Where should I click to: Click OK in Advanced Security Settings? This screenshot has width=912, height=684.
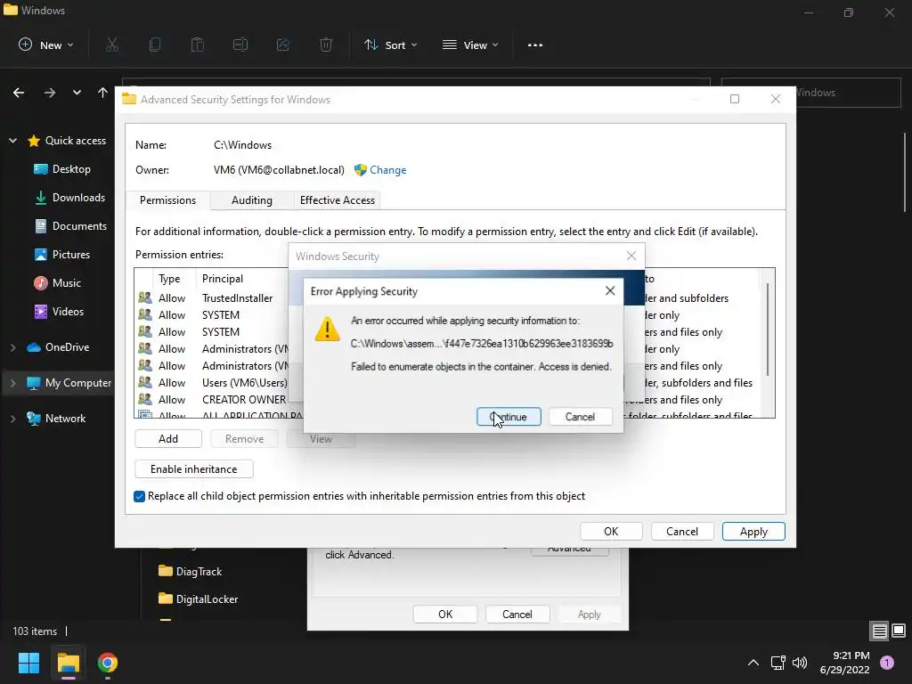click(611, 531)
